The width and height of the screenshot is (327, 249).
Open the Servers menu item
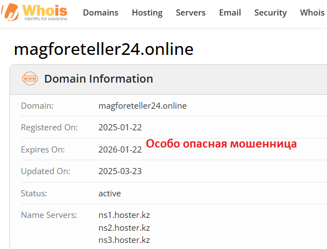191,13
